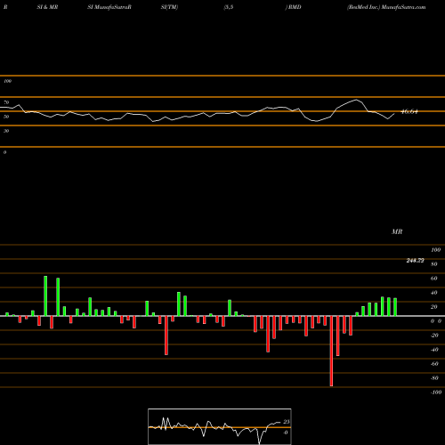The width and height of the screenshot is (445, 445).
Task: Click the RSI value 46.64 label
Action: click(409, 112)
